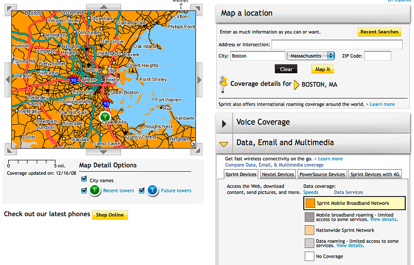
Task: Show Data Services coverage view
Action: [x=348, y=192]
